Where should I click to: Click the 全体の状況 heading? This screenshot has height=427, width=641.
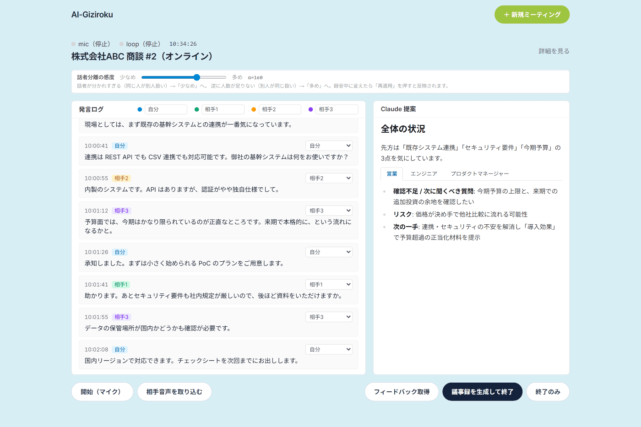coord(403,129)
